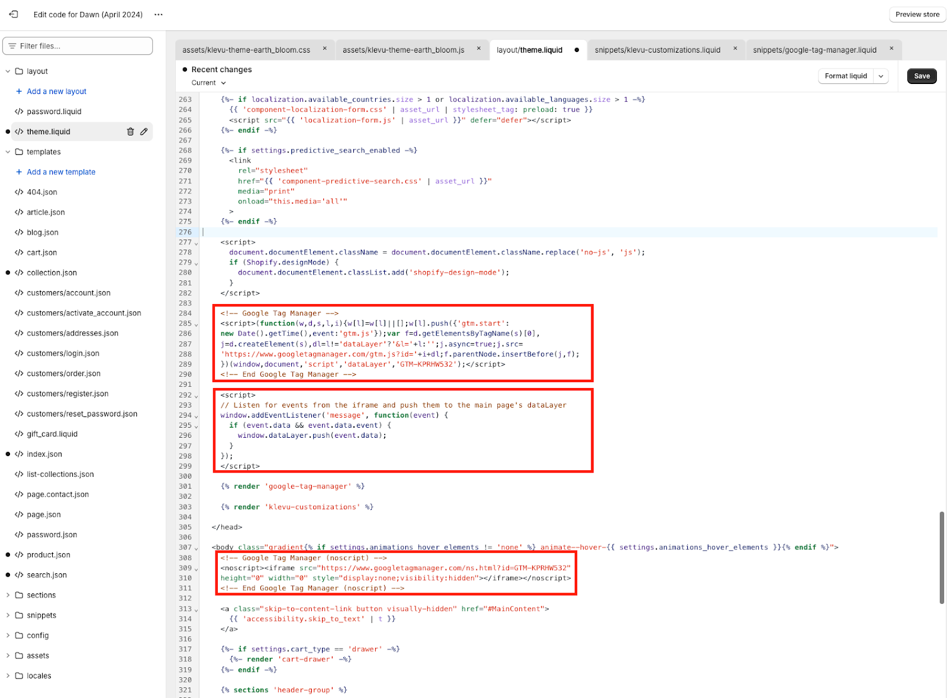Image resolution: width=947 pixels, height=698 pixels.
Task: Close the klevu-theme-earth_bloom.js tab
Action: tap(479, 49)
